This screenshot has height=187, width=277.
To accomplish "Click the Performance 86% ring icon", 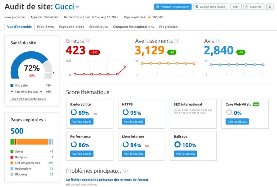I will click(x=73, y=144).
